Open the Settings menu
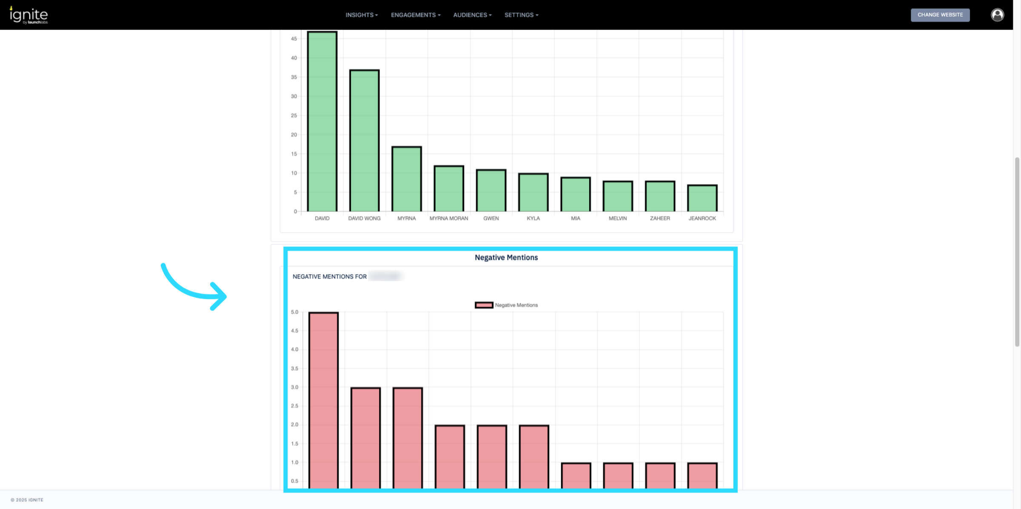Image resolution: width=1021 pixels, height=509 pixels. 521,15
